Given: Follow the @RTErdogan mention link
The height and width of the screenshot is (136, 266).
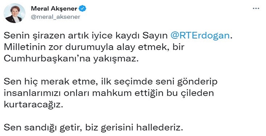Looking at the screenshot, I should point(200,36).
